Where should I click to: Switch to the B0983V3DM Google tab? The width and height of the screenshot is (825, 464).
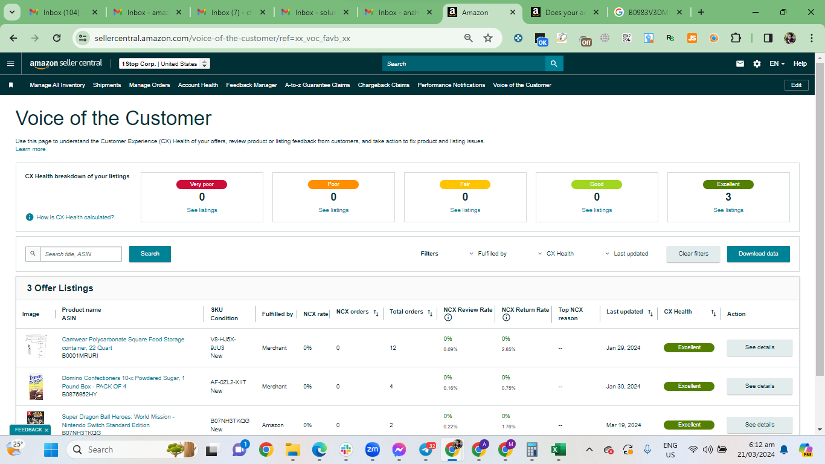coord(648,12)
